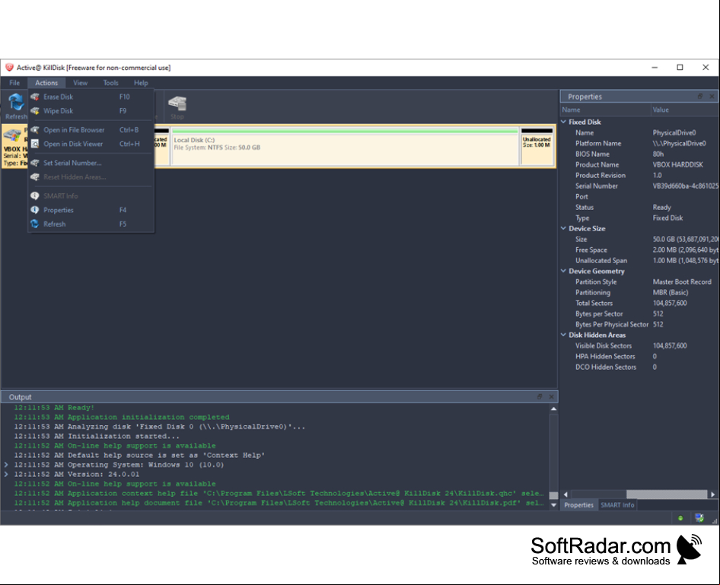720x585 pixels.
Task: Click the 'Application initialization completed' log line
Action: 121,417
